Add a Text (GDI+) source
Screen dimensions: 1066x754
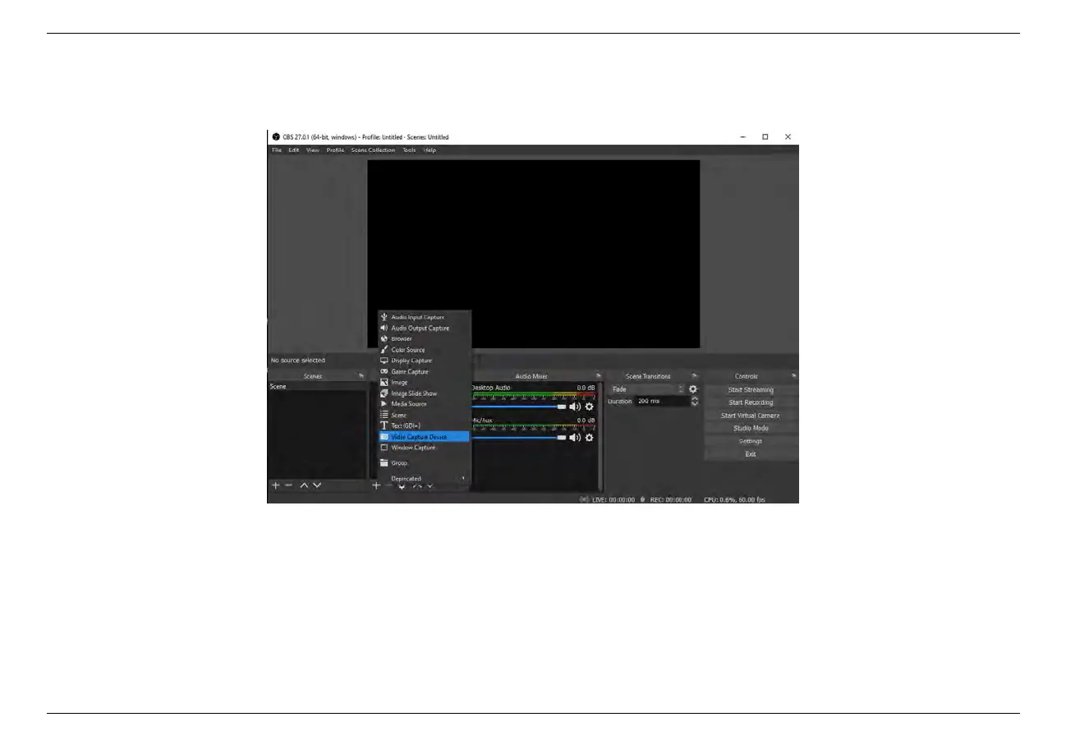[x=425, y=425]
